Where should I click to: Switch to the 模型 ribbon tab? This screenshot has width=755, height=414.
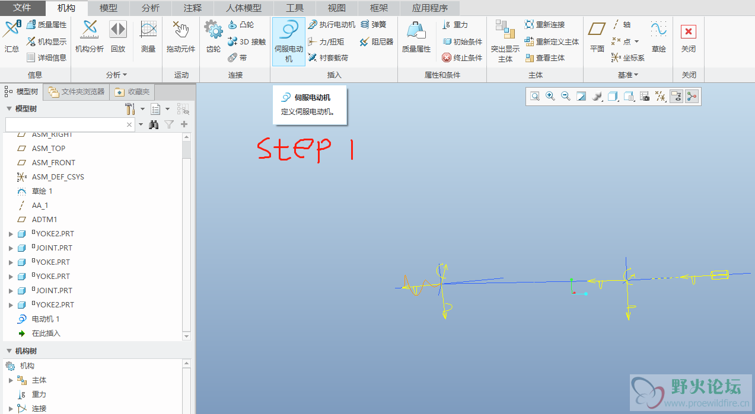(108, 8)
